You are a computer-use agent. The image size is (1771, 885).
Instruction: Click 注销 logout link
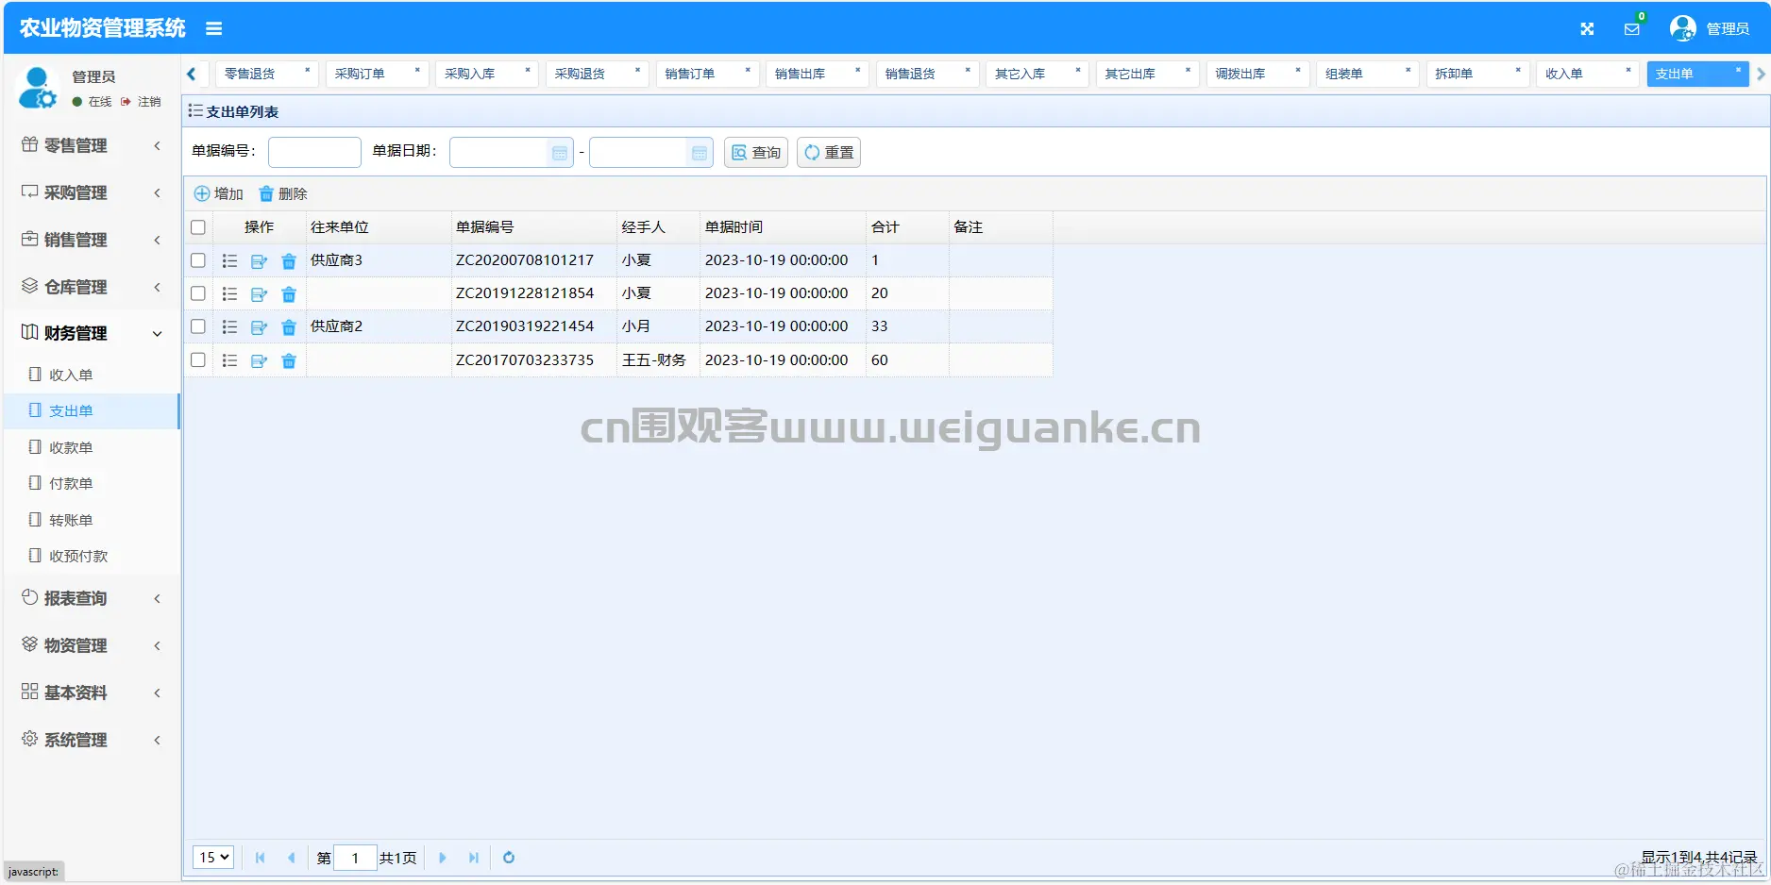click(142, 102)
